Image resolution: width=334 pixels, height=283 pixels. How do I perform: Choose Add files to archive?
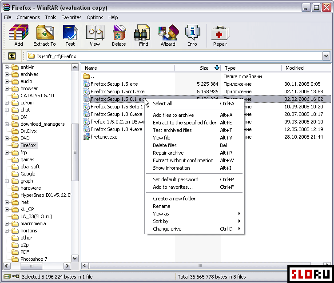194,115
